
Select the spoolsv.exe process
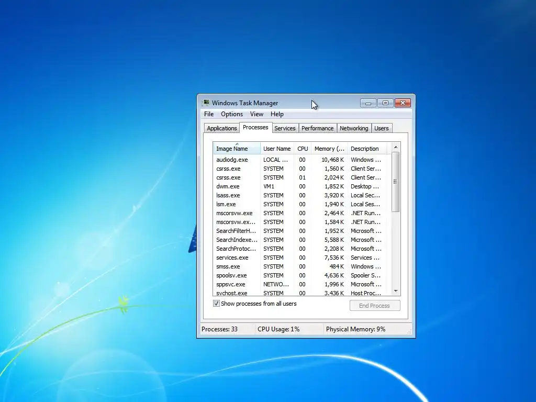[302, 275]
